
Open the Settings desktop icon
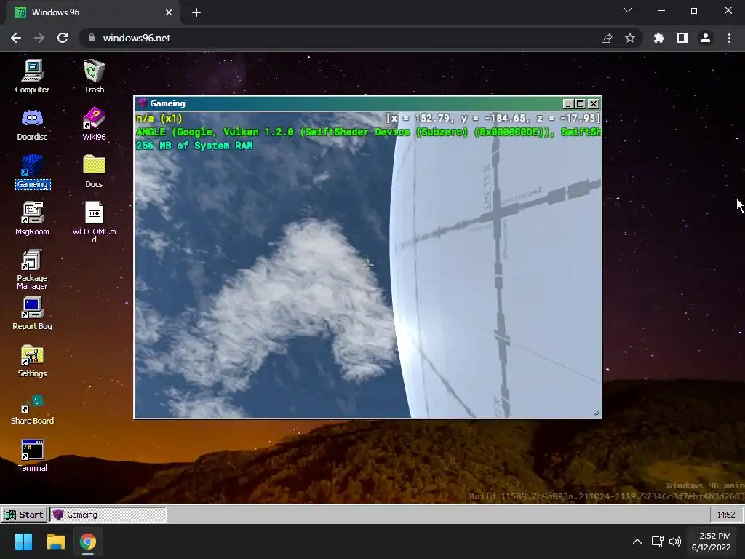coord(32,361)
